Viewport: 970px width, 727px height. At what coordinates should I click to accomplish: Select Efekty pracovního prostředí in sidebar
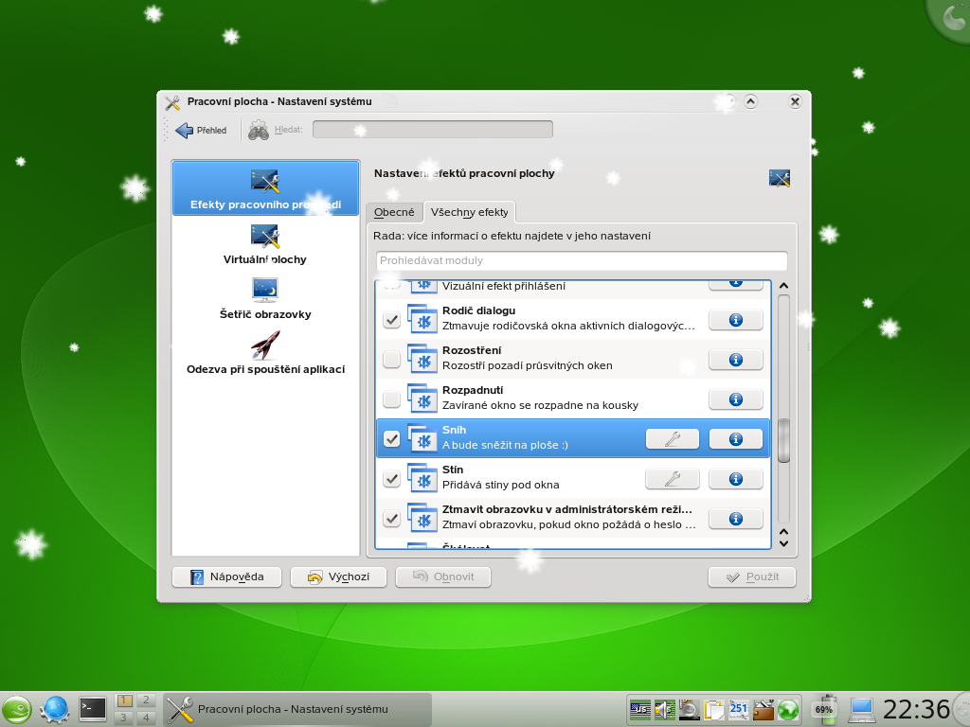point(265,188)
